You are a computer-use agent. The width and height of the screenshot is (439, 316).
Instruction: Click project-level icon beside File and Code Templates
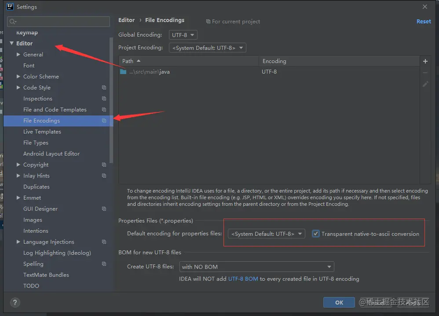point(104,110)
